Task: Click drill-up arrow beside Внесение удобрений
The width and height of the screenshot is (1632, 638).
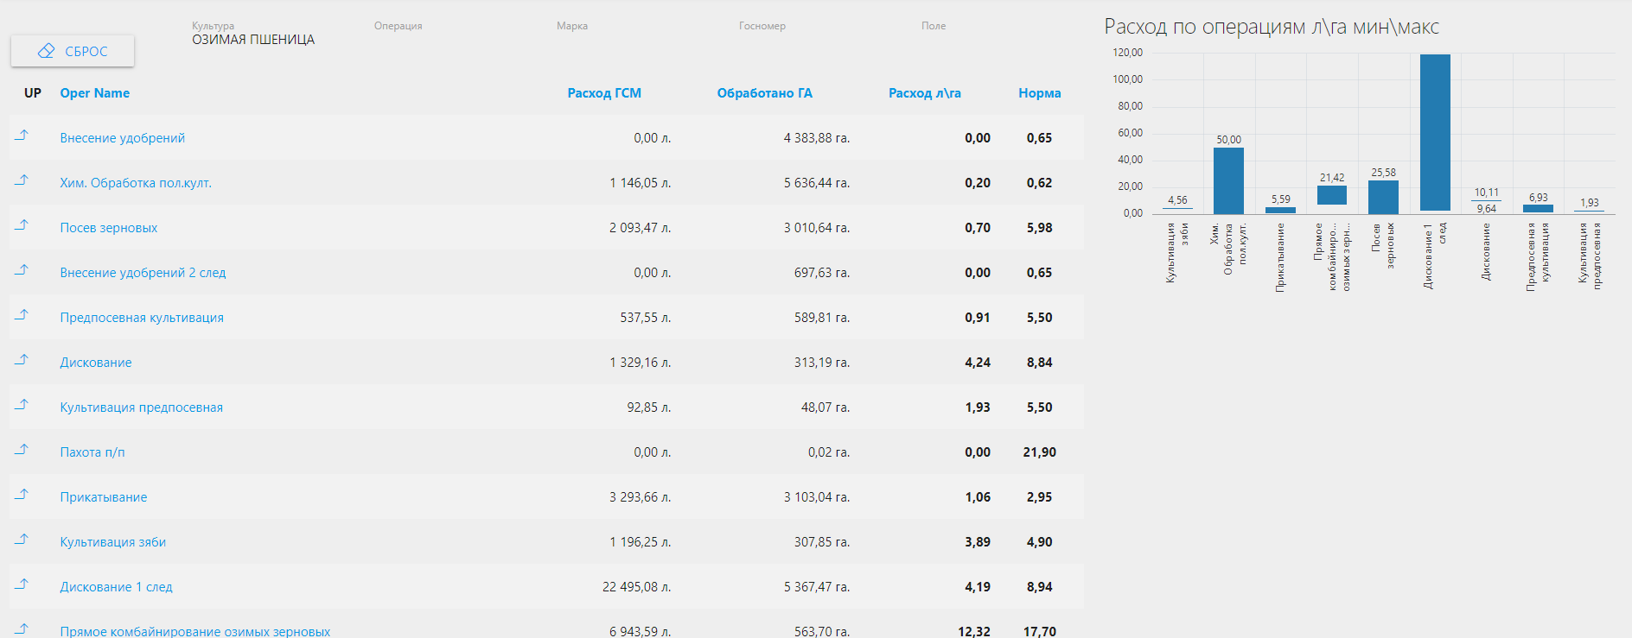Action: tap(22, 136)
